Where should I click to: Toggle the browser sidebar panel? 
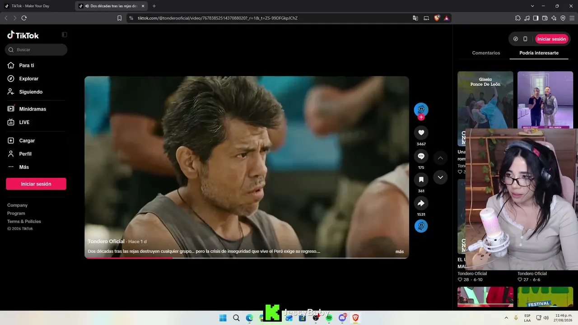[x=536, y=18]
